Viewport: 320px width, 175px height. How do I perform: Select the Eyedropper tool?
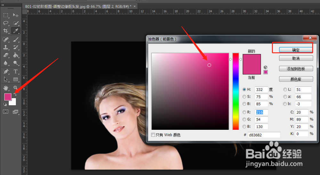click(x=15, y=31)
